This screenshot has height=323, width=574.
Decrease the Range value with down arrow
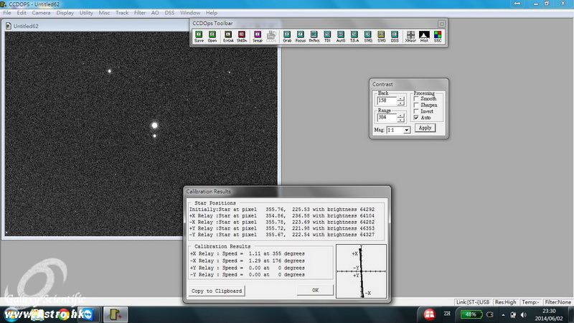[x=400, y=120]
